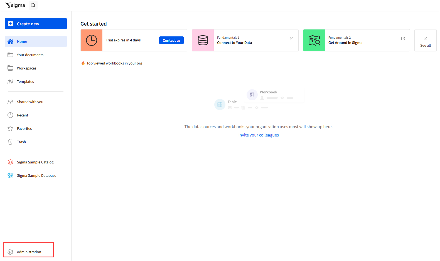
Task: Open Recent items
Action: point(36,115)
